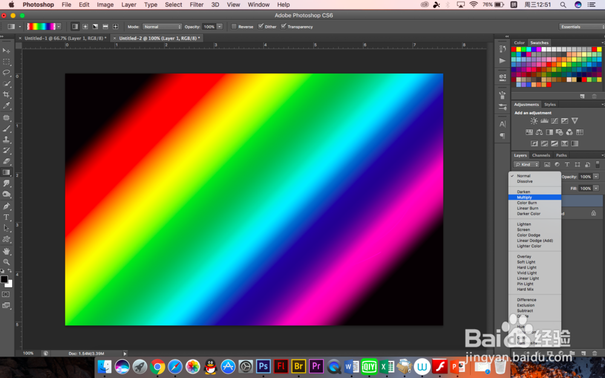Switch to the Channels tab
605x378 pixels.
pyautogui.click(x=541, y=155)
